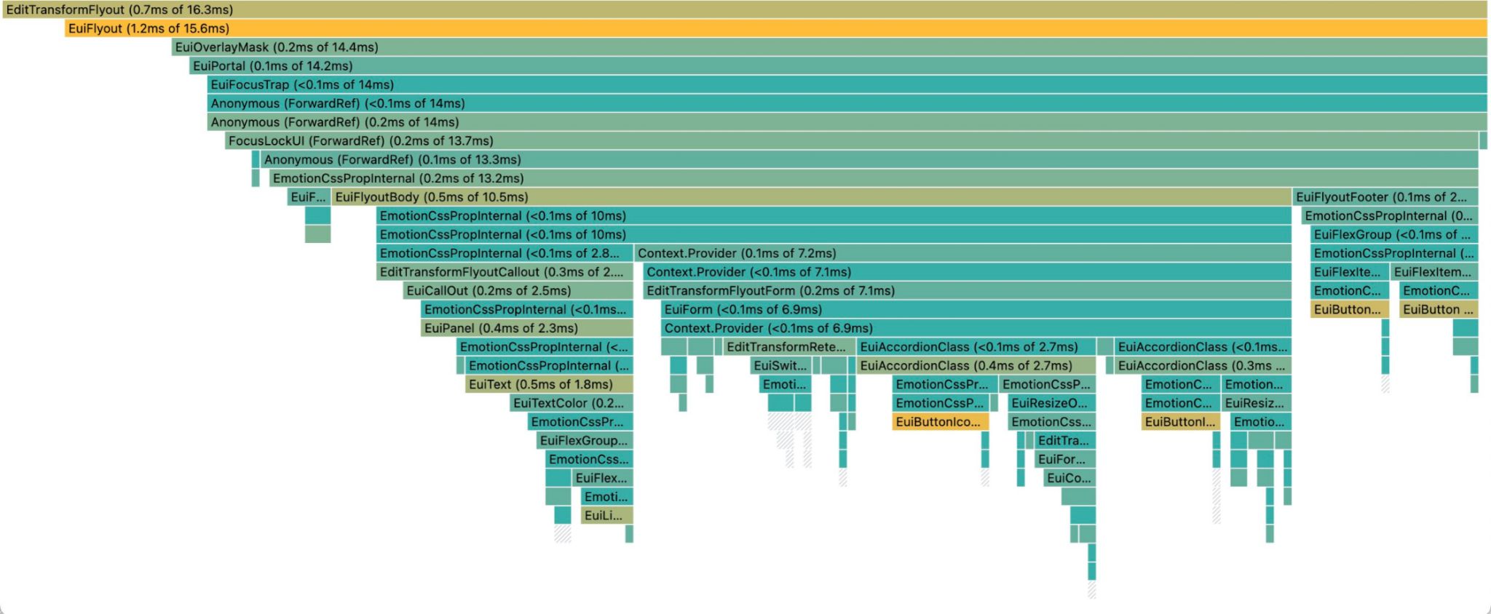Click EuiAccordionClass (<0.1ms of 2.7ms) bar
The image size is (1491, 614).
click(x=976, y=347)
